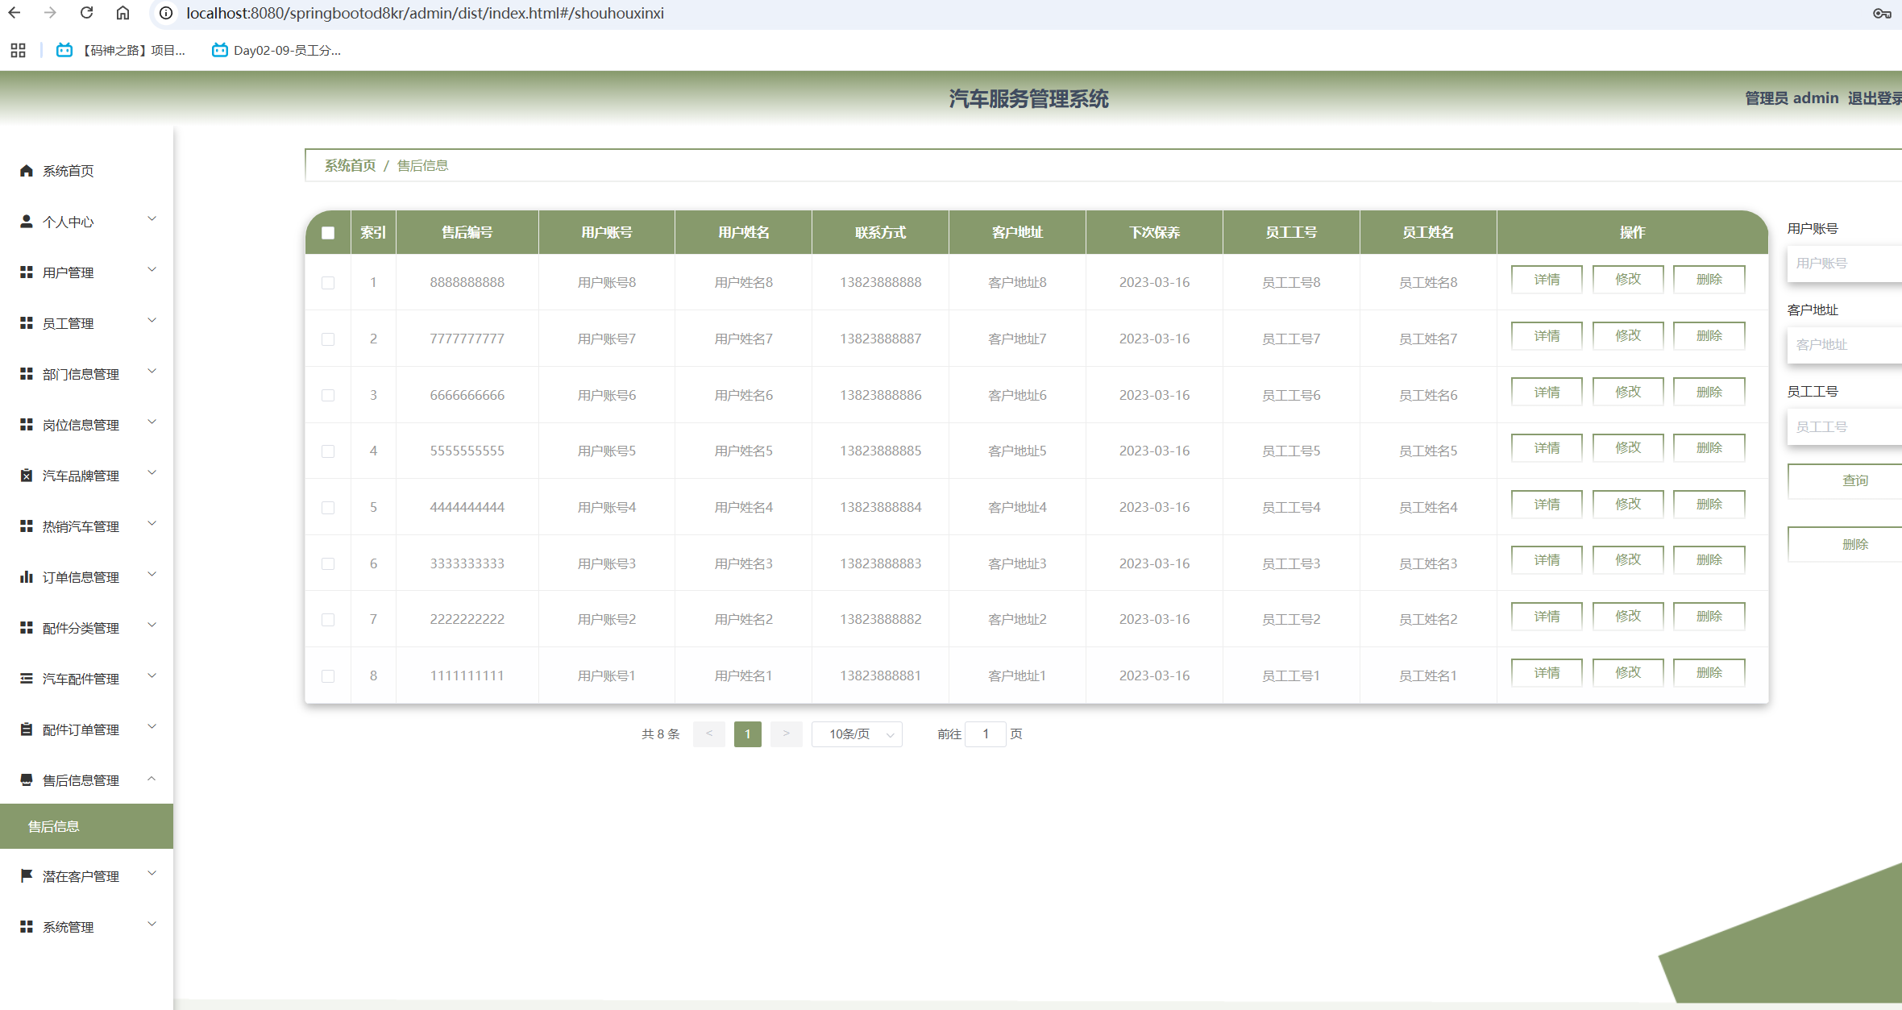Check the row with 售后编号 1111111111
This screenshot has height=1010, width=1902.
pyautogui.click(x=328, y=676)
